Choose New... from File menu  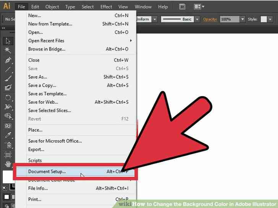pos(76,16)
